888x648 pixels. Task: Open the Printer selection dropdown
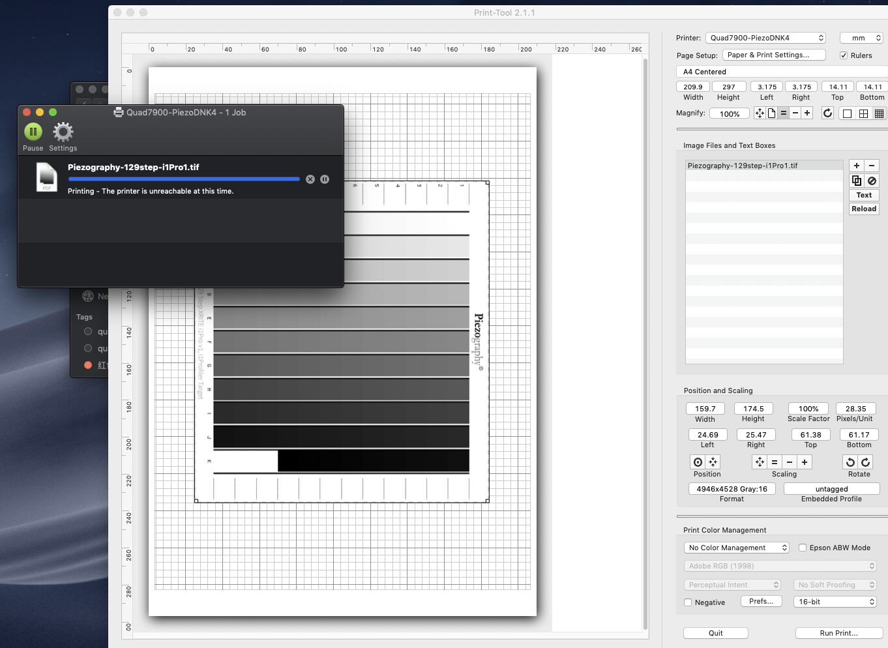pos(765,38)
